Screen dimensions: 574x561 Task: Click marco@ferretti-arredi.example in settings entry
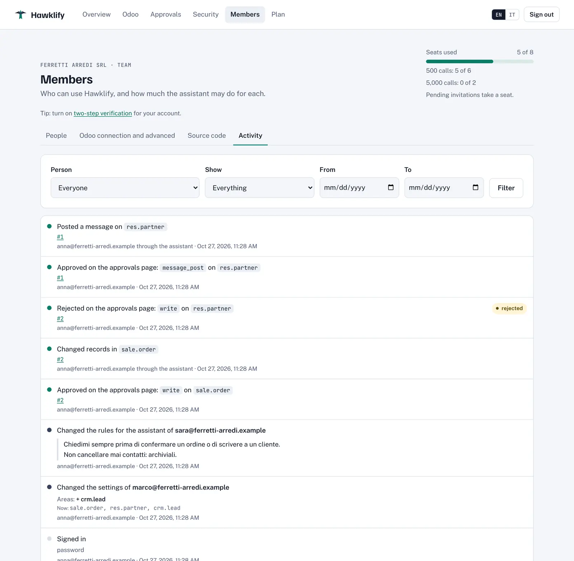181,487
